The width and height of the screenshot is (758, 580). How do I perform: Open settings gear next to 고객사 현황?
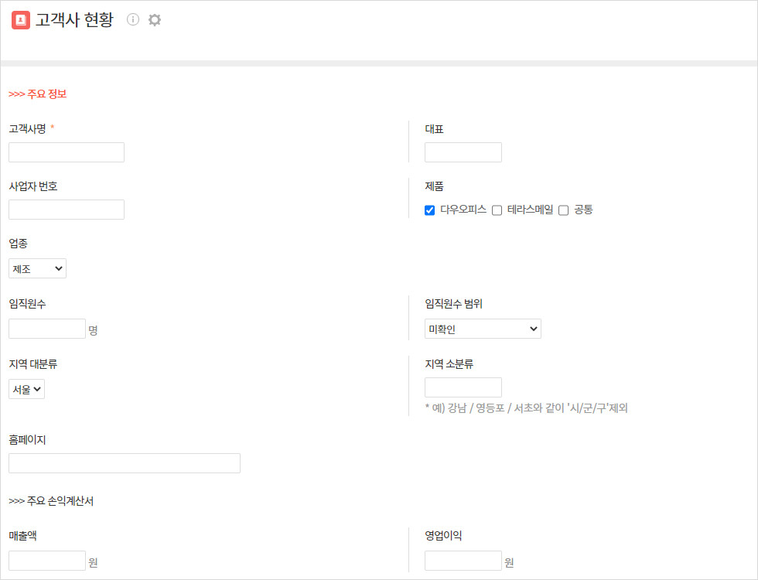click(154, 20)
